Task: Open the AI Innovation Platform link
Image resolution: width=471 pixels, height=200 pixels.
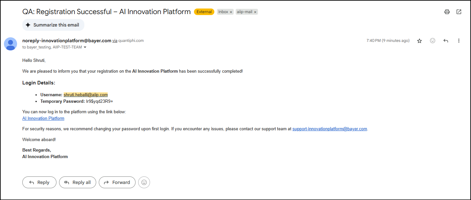Action: tap(43, 118)
